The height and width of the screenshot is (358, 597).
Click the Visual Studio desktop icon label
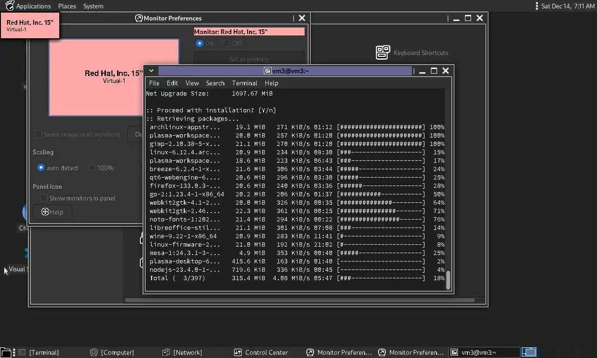click(19, 269)
